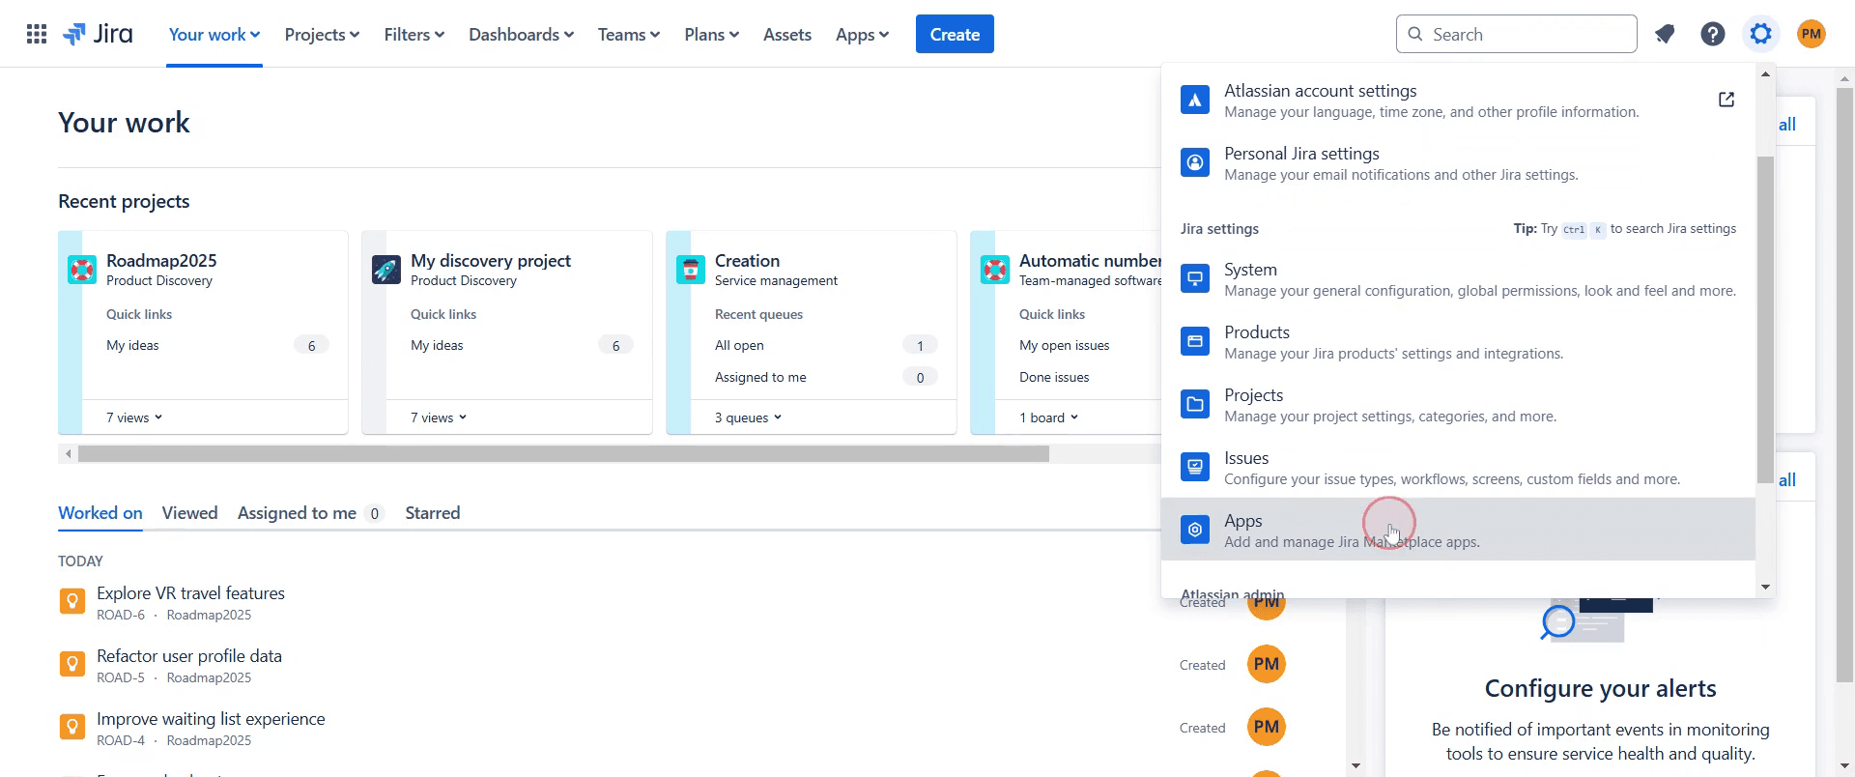Click the settings menu scroll down arrow
The image size is (1855, 777).
tap(1765, 587)
